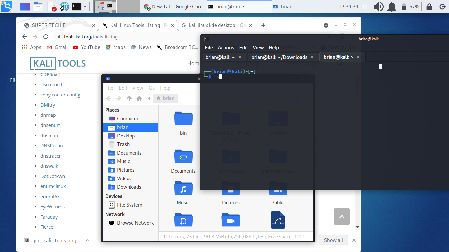
Task: Reload the Chrome page
Action: (x=46, y=37)
